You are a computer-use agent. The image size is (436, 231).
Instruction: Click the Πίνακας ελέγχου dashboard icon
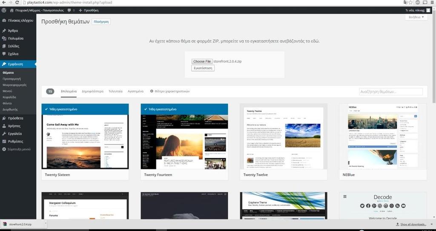(x=4, y=20)
